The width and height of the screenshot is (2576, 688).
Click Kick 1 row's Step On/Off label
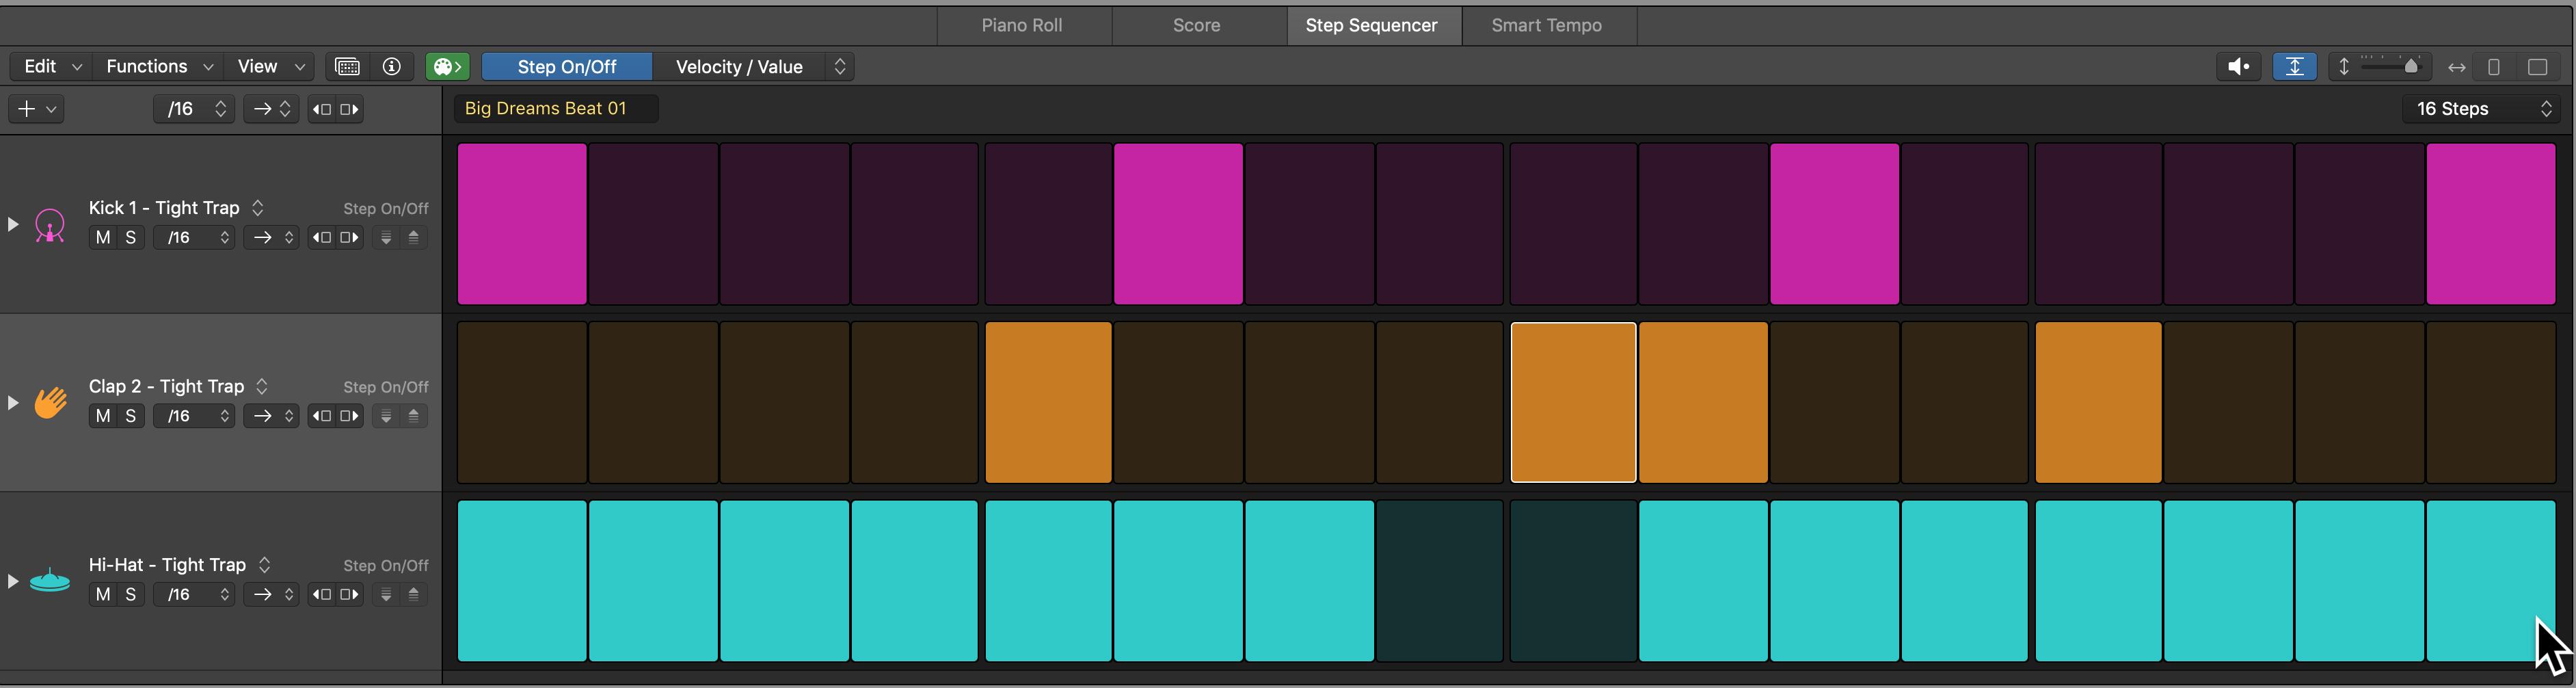386,208
